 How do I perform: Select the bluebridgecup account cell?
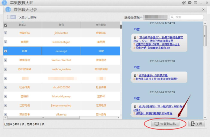pyautogui.click(x=61, y=96)
